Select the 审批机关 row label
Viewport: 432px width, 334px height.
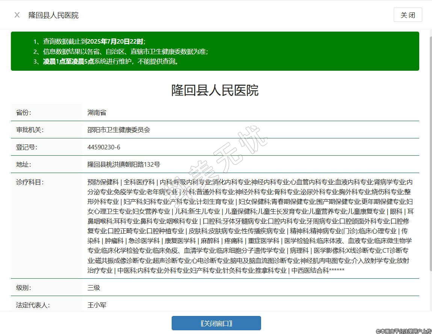point(30,130)
